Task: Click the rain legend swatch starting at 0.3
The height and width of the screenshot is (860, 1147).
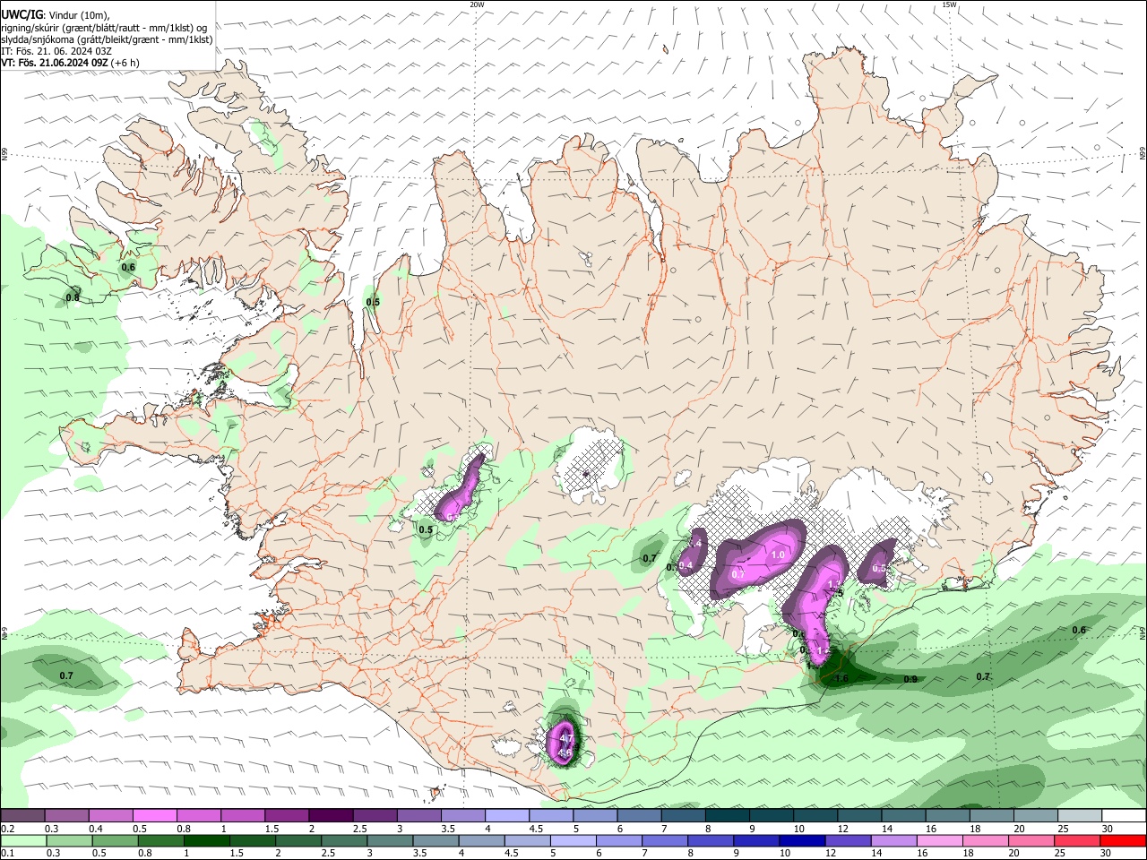Action: coord(71,841)
